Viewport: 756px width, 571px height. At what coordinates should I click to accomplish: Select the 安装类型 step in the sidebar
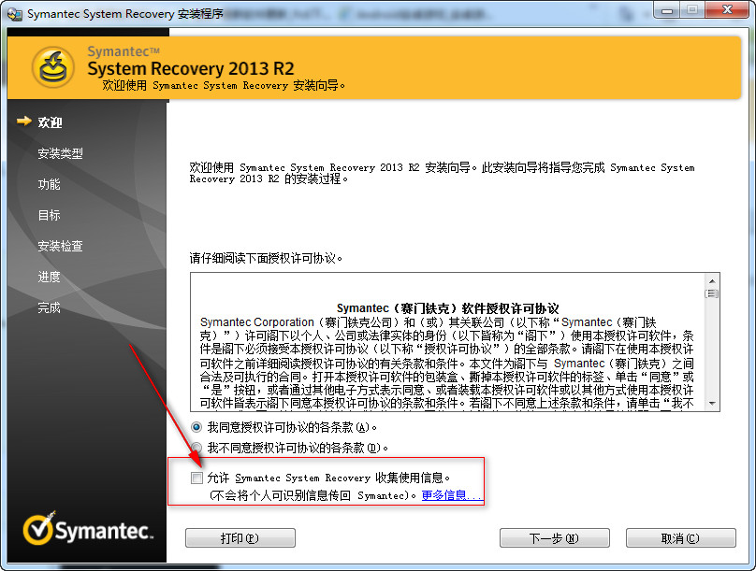pos(60,153)
